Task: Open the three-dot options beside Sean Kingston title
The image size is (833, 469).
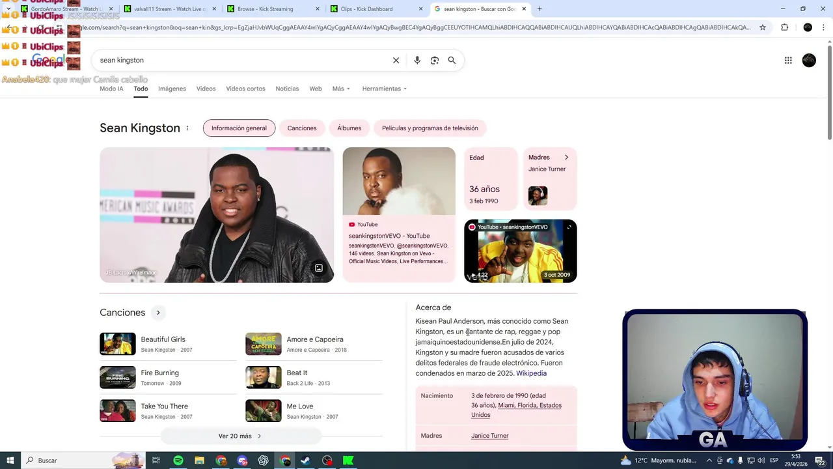Action: [x=187, y=128]
